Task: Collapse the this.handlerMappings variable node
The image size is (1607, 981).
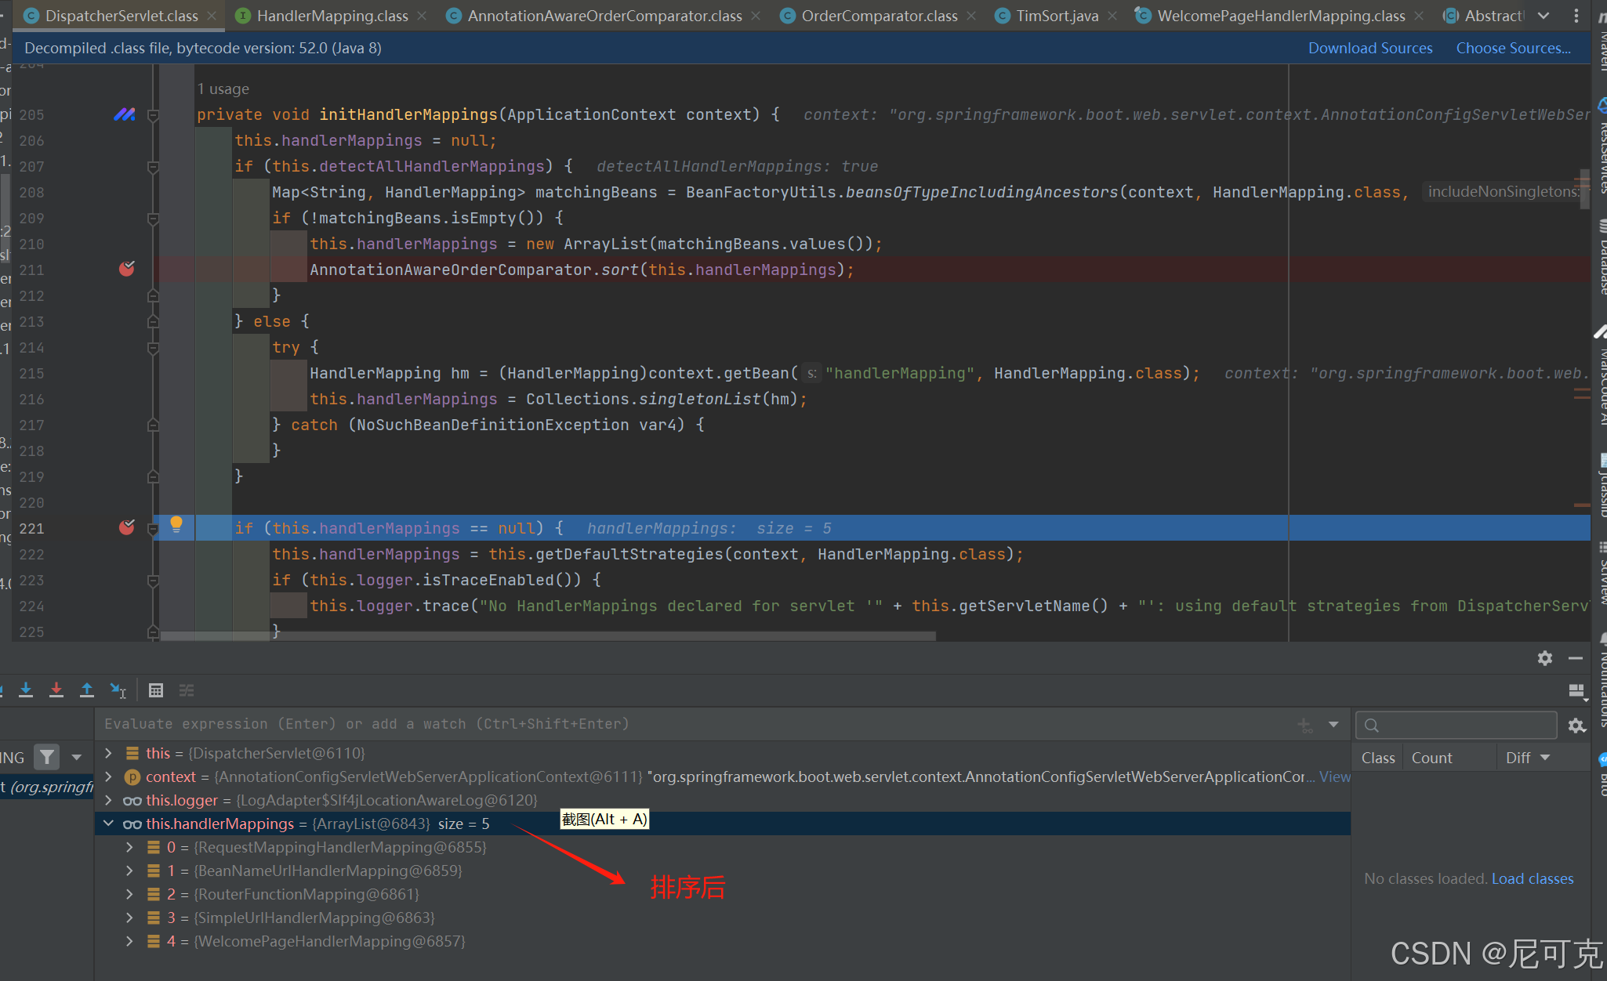Action: click(x=109, y=824)
